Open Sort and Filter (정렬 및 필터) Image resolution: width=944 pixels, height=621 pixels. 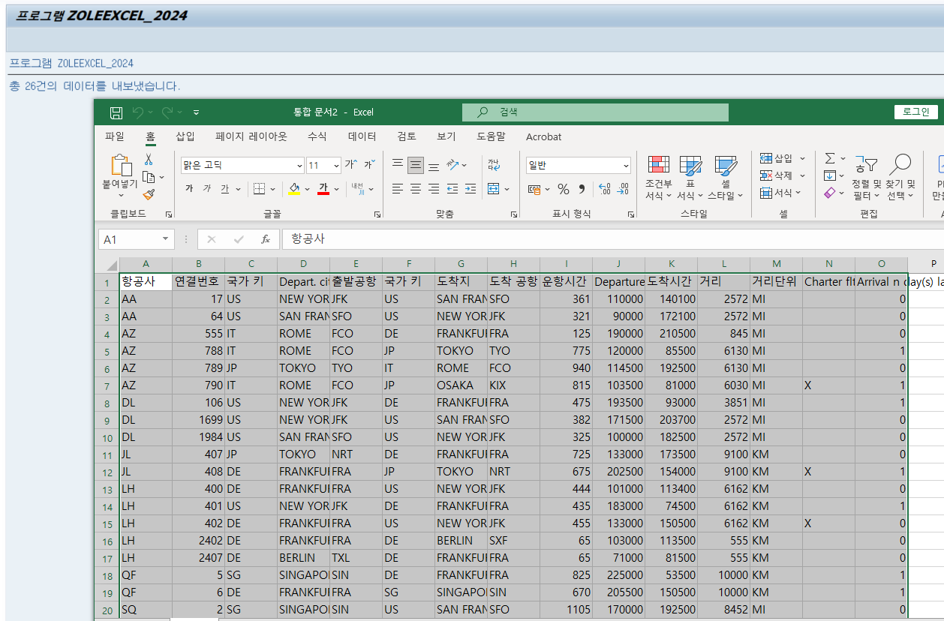pyautogui.click(x=866, y=178)
